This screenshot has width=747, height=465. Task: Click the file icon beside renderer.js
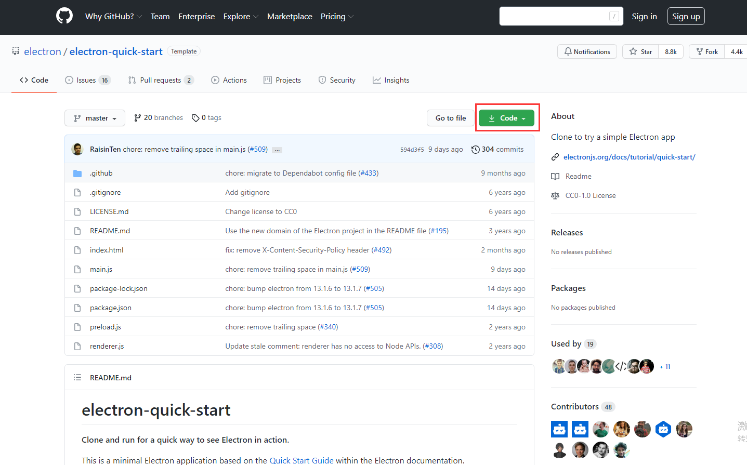pyautogui.click(x=77, y=346)
